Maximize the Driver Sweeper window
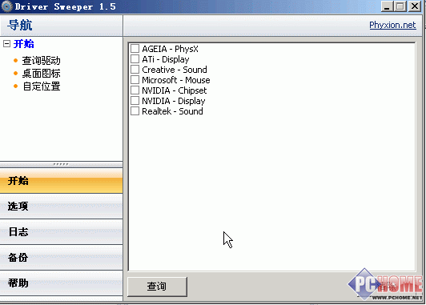The image size is (426, 305). (400, 6)
